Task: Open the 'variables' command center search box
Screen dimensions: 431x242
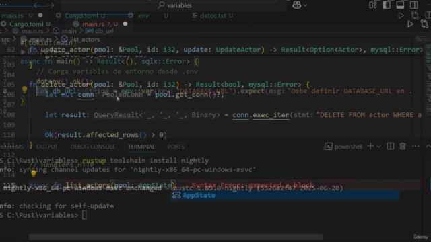Action: 174,5
